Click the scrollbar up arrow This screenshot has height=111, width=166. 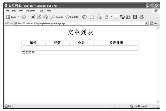(158, 28)
